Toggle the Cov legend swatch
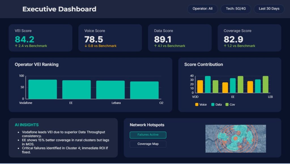Image resolution: width=290 pixels, height=164 pixels. click(227, 105)
